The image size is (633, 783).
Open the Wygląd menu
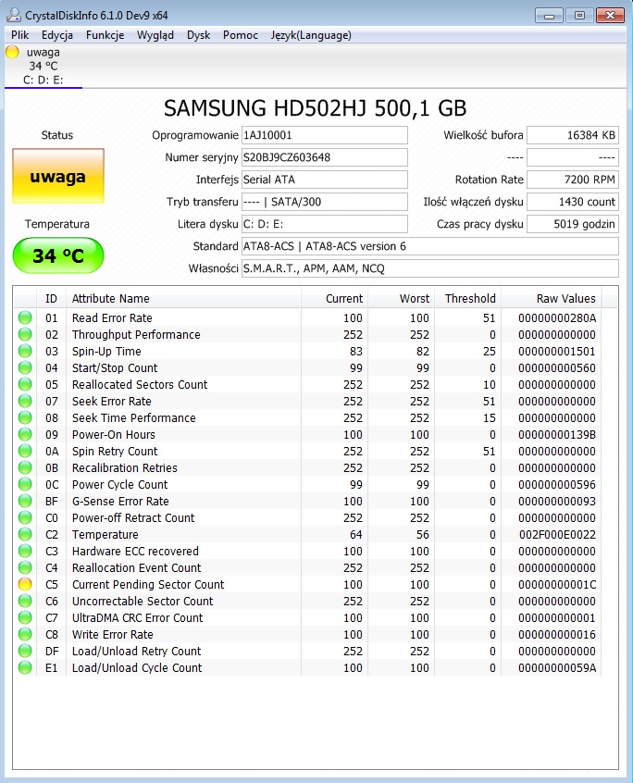(155, 35)
